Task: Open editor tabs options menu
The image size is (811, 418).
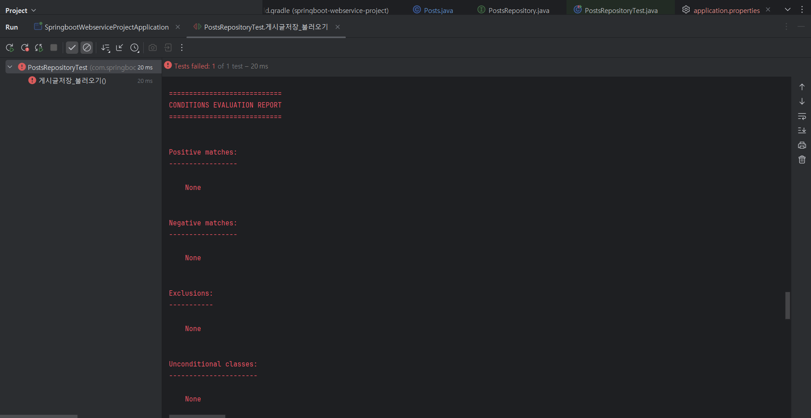Action: (802, 9)
